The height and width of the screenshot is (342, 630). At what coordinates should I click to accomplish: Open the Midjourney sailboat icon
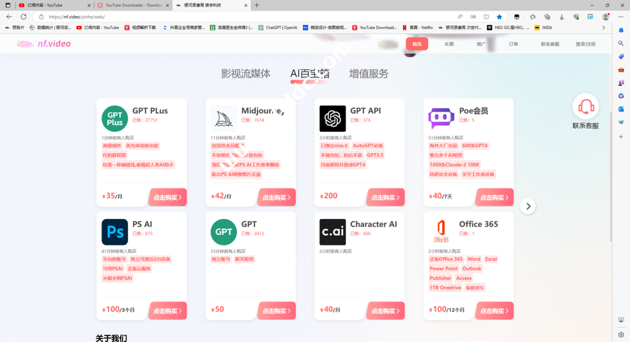coord(224,119)
